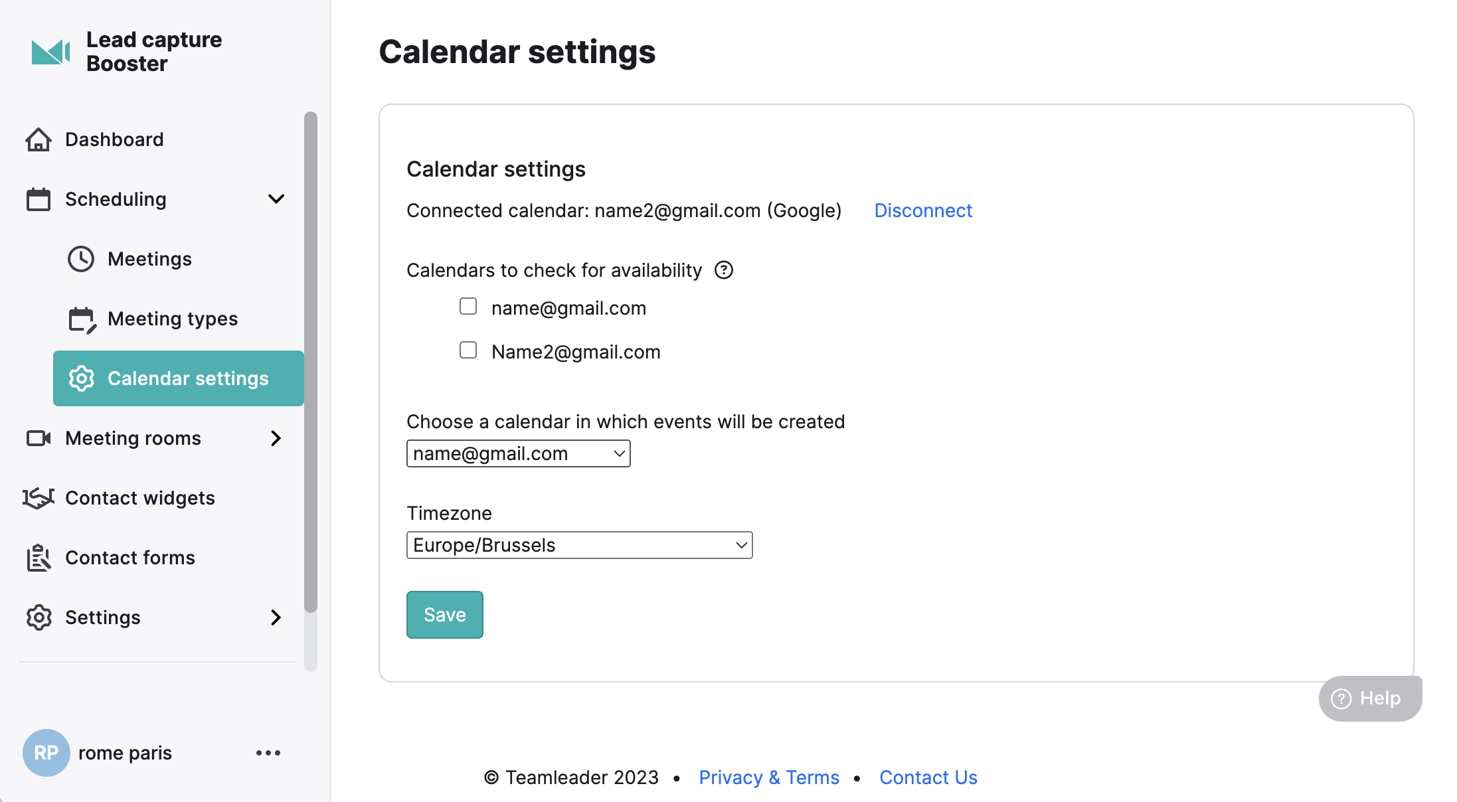
Task: Click the sidebar vertical scrollbar
Action: [311, 362]
